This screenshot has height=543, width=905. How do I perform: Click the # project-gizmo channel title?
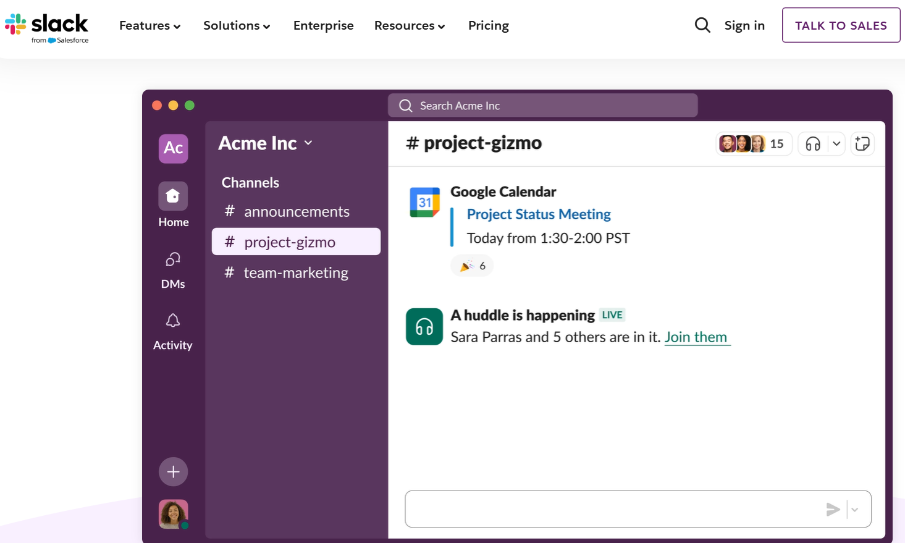474,143
